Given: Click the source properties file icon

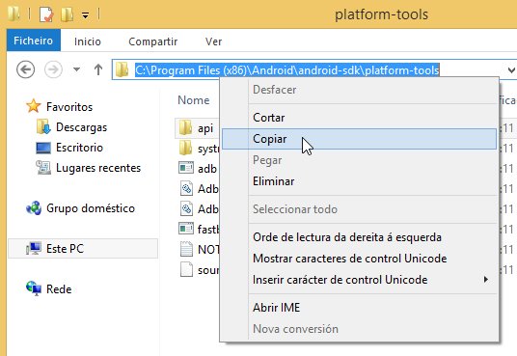Looking at the screenshot, I should click(186, 269).
